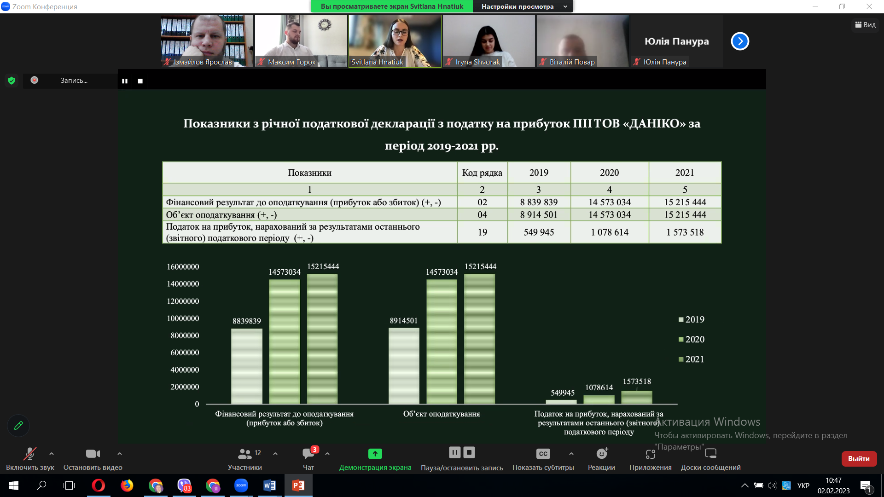Image resolution: width=884 pixels, height=497 pixels.
Task: Open second Chrome profile icon on taskbar
Action: pyautogui.click(x=213, y=485)
